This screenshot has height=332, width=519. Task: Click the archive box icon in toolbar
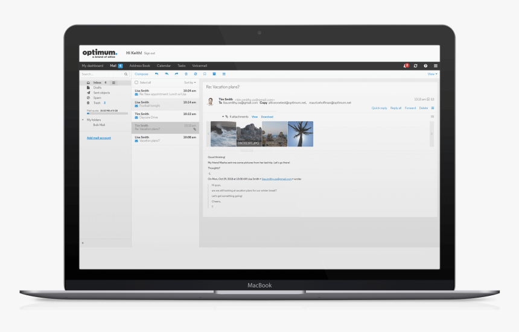click(214, 74)
